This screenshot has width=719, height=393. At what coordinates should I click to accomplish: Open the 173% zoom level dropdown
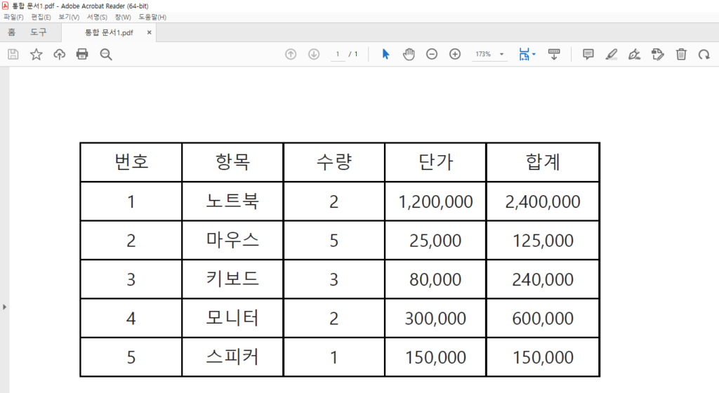(x=501, y=54)
